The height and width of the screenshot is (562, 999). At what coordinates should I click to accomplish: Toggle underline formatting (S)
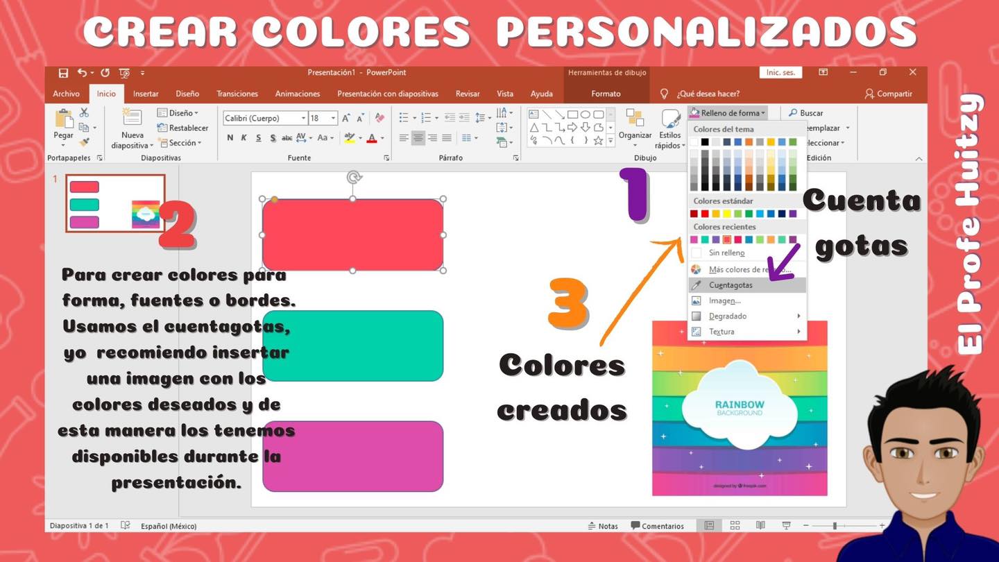[258, 138]
